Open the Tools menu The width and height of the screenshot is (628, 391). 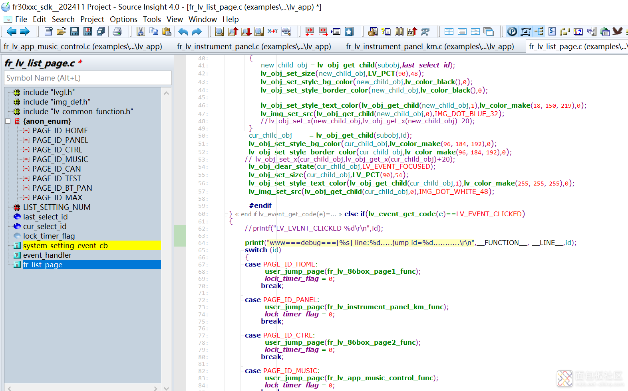(x=152, y=19)
